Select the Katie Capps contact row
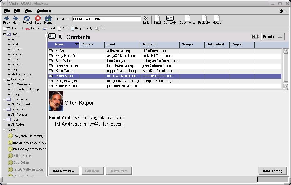Image resolution: width=291 pixels, height=185 pixels. tap(165, 71)
